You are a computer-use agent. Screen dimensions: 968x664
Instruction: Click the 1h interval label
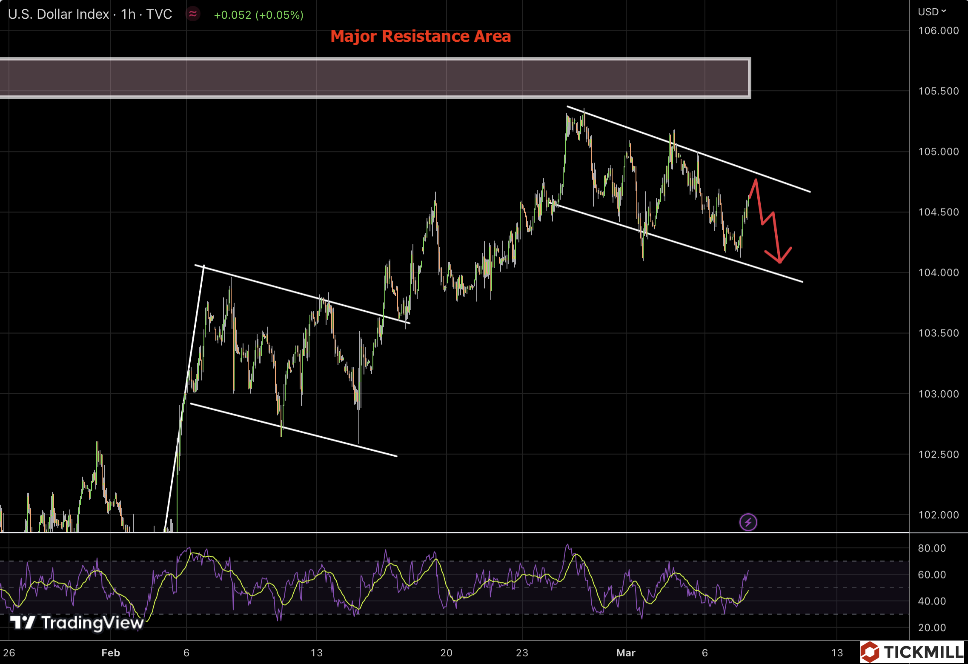tap(128, 14)
